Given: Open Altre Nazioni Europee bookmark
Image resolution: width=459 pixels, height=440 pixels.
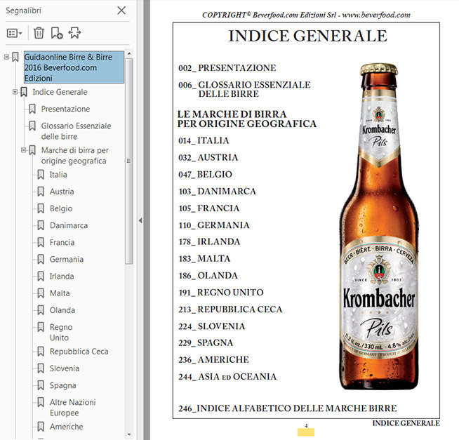Looking at the screenshot, I should [x=72, y=408].
